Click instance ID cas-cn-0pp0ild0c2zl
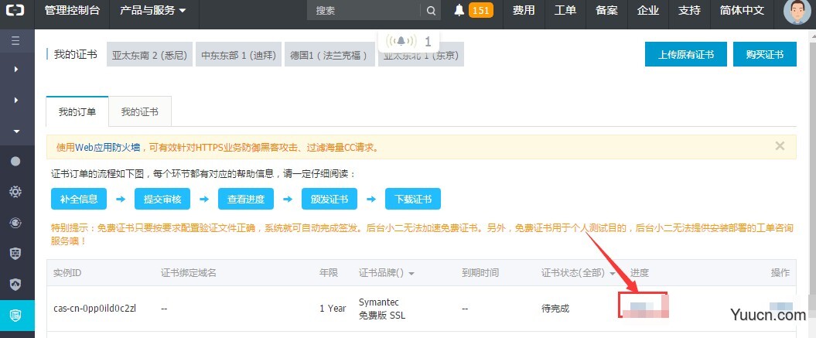816x338 pixels. click(94, 309)
